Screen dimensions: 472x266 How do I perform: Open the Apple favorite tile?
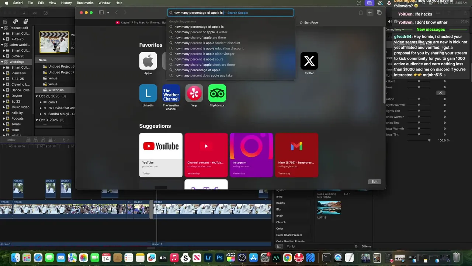point(148,61)
